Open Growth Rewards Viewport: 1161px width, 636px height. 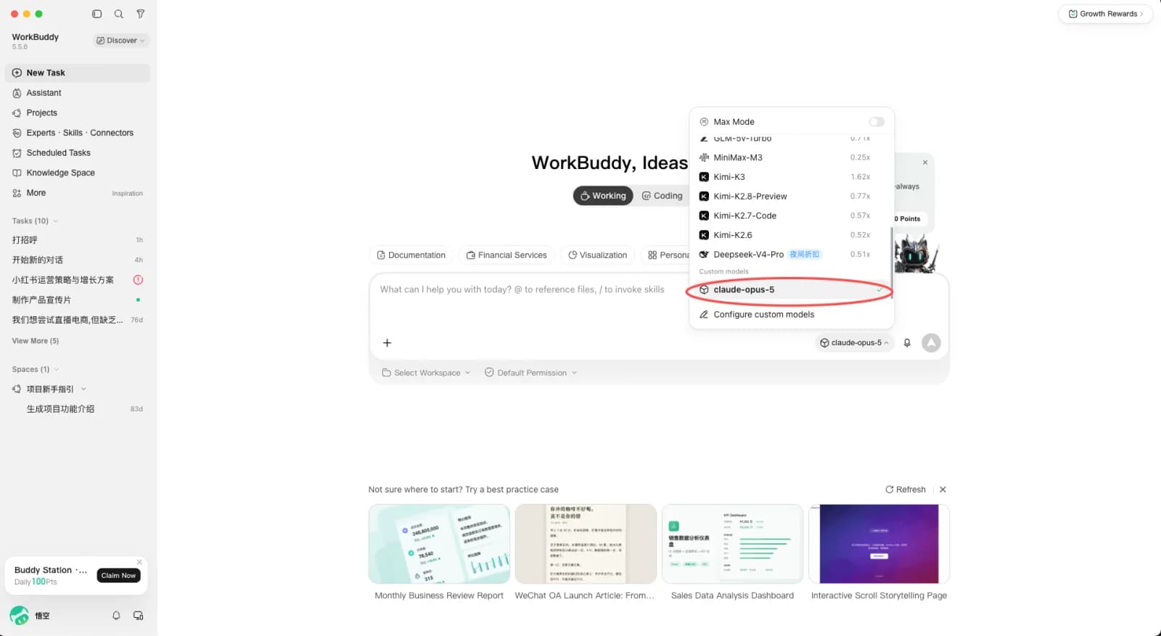pos(1105,14)
